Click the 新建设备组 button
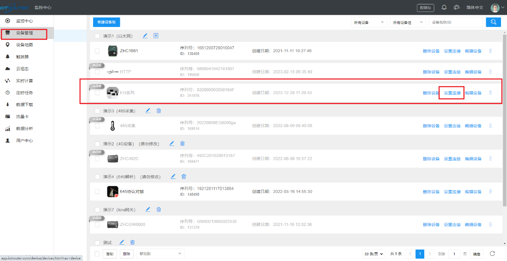 click(x=106, y=22)
